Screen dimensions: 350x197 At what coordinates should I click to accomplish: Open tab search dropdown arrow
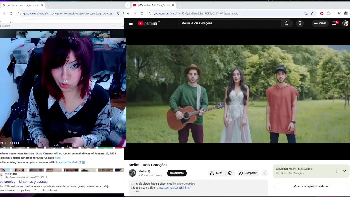click(127, 5)
